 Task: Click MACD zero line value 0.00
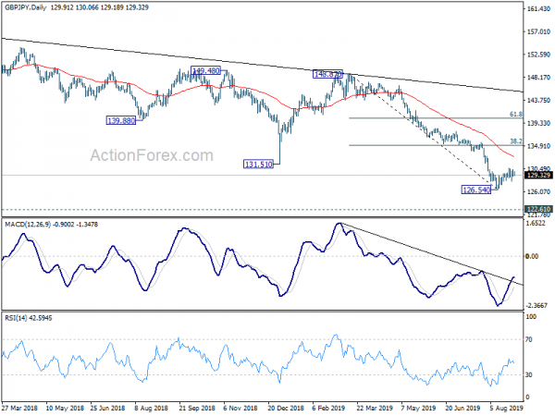pyautogui.click(x=532, y=256)
